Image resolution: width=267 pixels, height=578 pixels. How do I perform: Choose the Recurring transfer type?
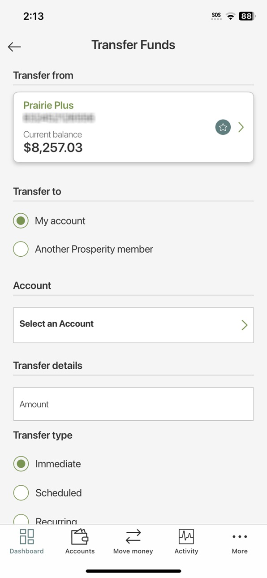click(x=21, y=520)
